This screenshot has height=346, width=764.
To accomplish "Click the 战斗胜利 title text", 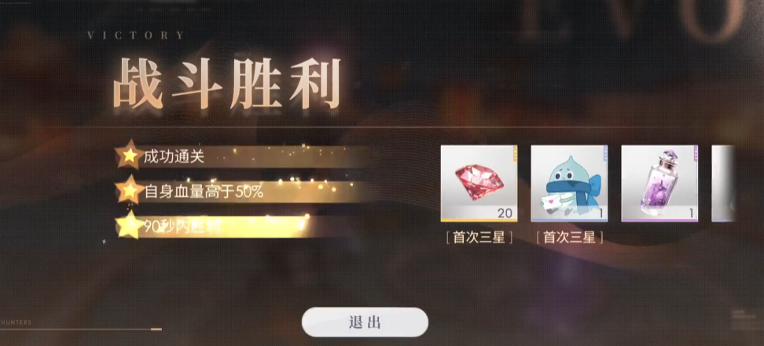I will [226, 84].
